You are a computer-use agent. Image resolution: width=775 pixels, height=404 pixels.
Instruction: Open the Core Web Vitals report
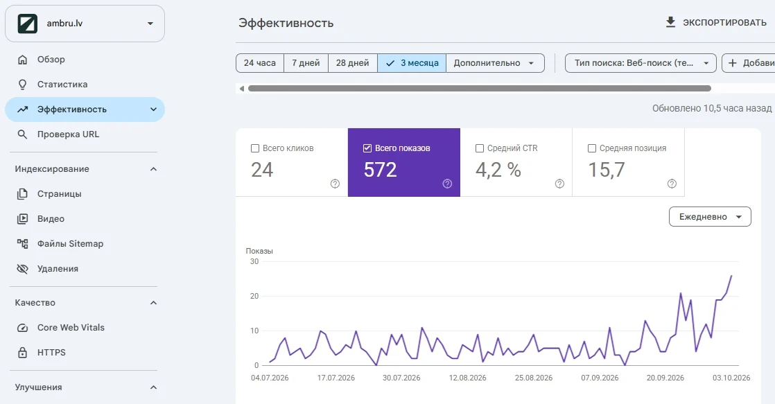[x=85, y=328]
